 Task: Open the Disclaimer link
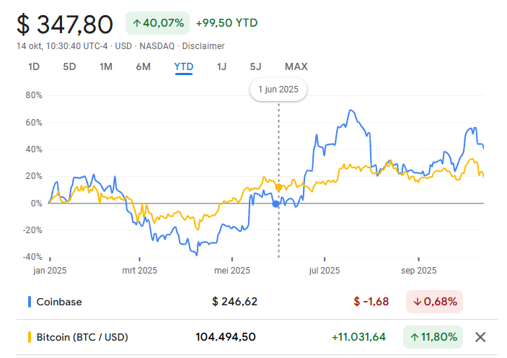(203, 46)
